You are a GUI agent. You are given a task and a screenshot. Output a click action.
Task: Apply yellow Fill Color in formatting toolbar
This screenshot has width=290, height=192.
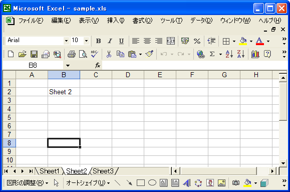[243, 41]
